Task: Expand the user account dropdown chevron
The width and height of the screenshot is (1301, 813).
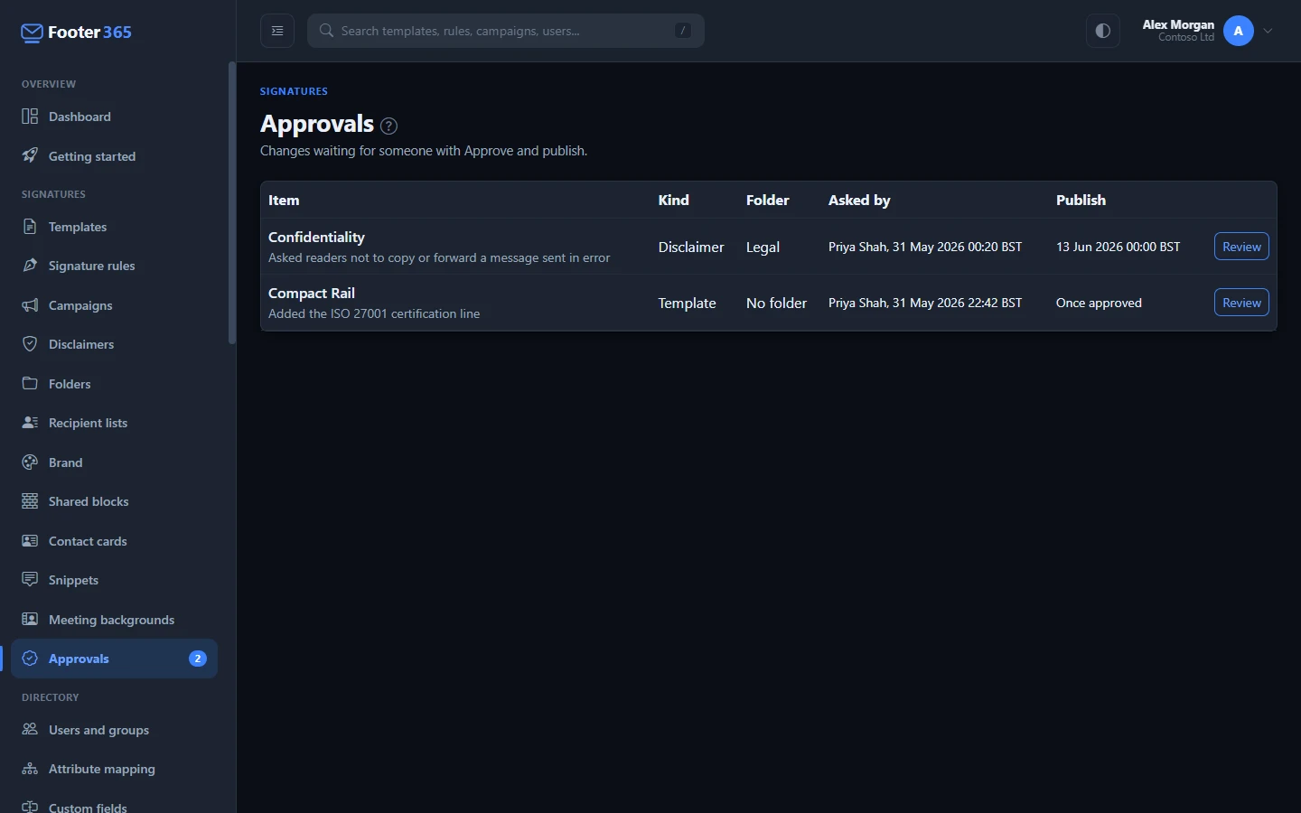Action: [x=1268, y=31]
